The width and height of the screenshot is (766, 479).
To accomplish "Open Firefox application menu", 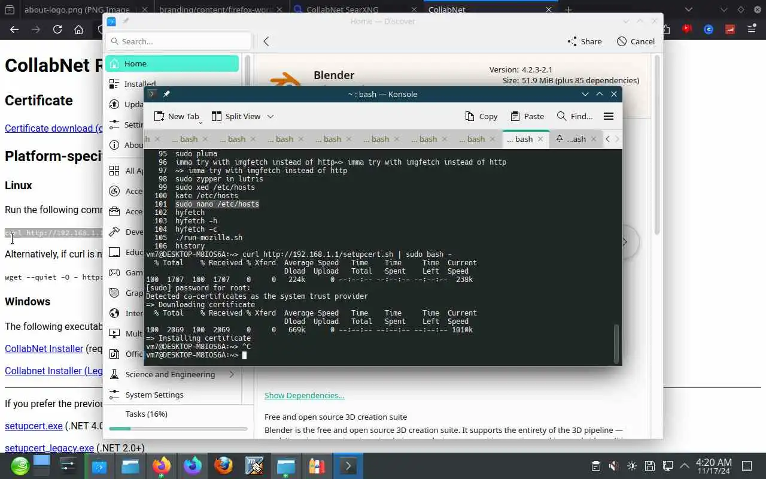I will (x=752, y=29).
